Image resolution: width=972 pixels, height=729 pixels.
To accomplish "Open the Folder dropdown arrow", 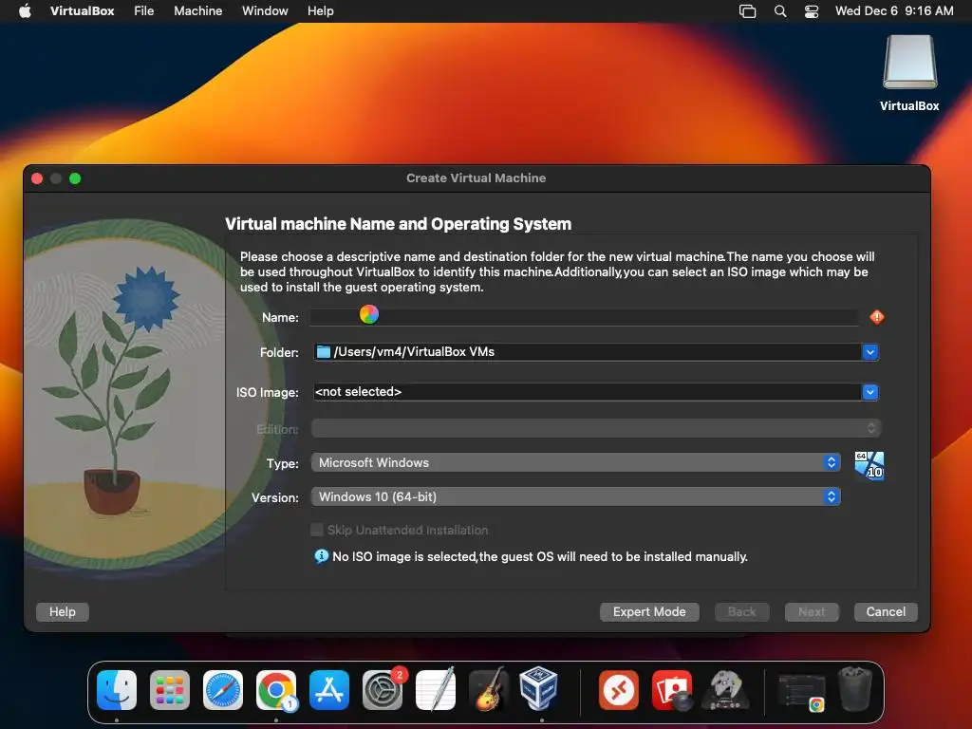I will 870,352.
